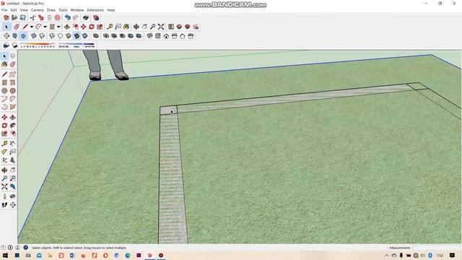Click the Front view house icon
The image size is (462, 260).
coord(166,36)
